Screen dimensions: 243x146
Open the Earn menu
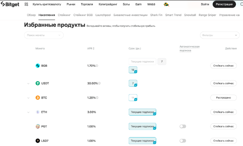coord(138,4)
